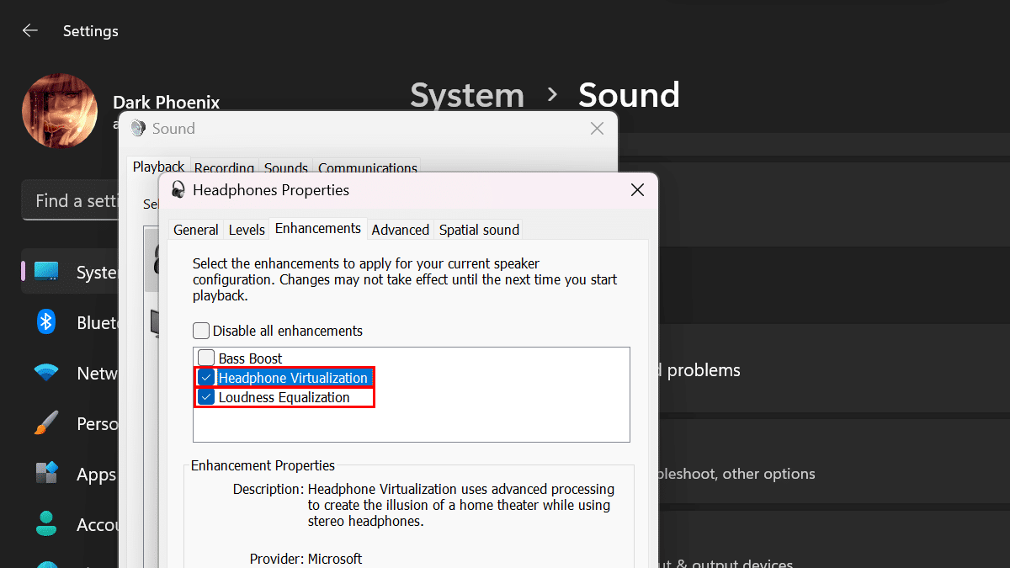
Task: Select the Network Wi-Fi icon
Action: pos(46,373)
